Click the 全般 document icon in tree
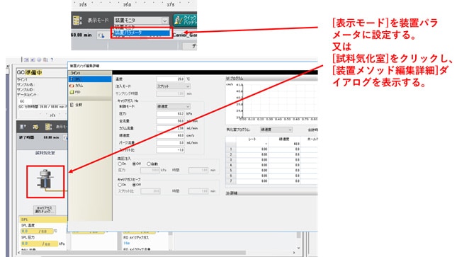Viewport: 469px width, 257px height. coord(72,105)
